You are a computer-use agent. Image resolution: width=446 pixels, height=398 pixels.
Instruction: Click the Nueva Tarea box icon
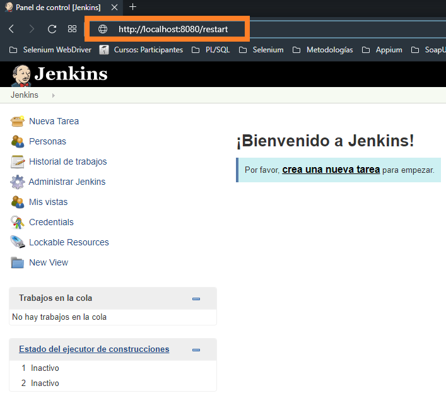pyautogui.click(x=18, y=121)
